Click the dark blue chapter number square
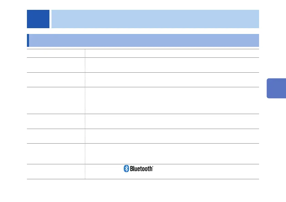 38,19
